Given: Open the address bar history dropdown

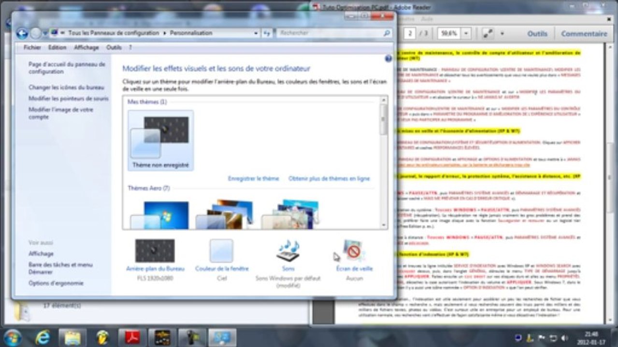Looking at the screenshot, I should click(x=256, y=33).
